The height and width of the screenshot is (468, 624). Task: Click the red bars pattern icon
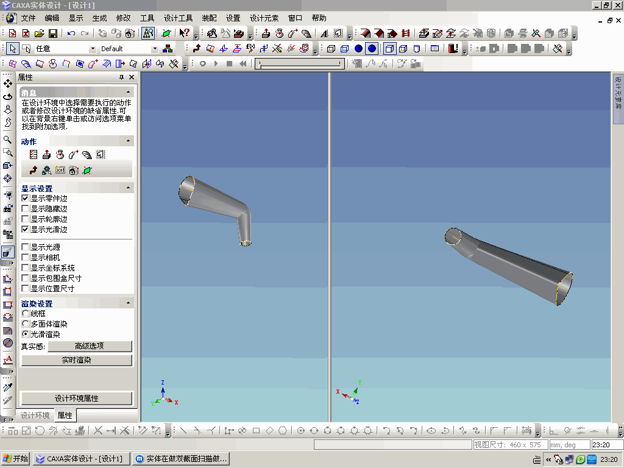(x=405, y=34)
